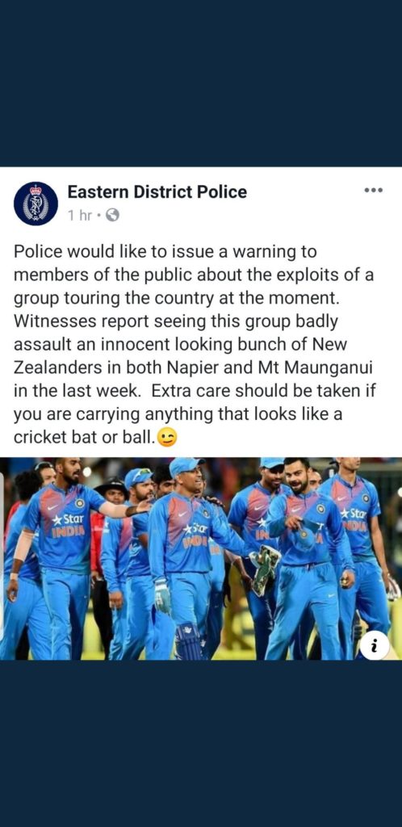The width and height of the screenshot is (402, 827).
Task: Open the three-dot post options menu
Action: (373, 190)
